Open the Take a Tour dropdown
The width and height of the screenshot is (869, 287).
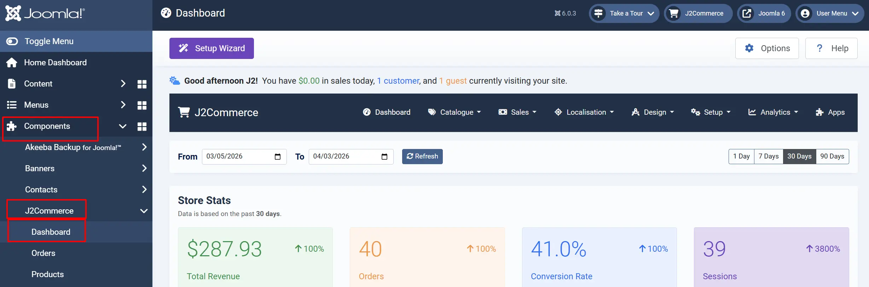point(624,13)
